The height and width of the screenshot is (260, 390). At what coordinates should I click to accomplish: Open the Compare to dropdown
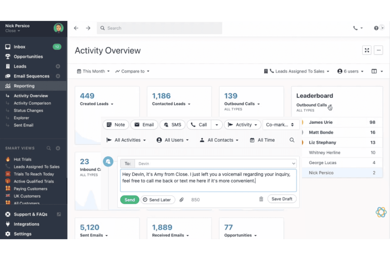[x=132, y=71]
